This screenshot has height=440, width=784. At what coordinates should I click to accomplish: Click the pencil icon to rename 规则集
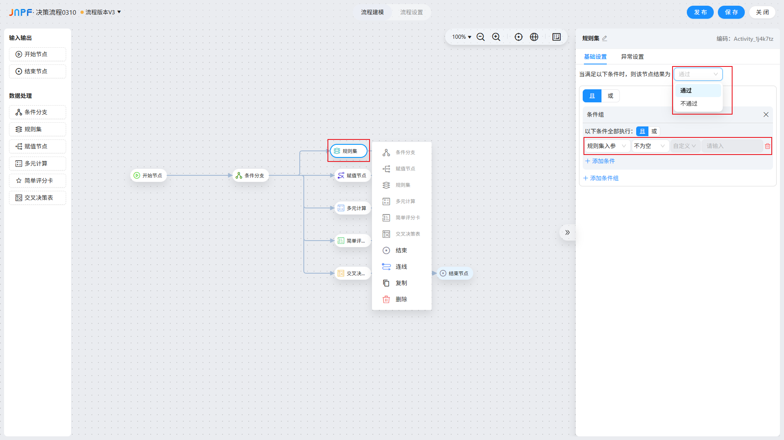pyautogui.click(x=605, y=38)
